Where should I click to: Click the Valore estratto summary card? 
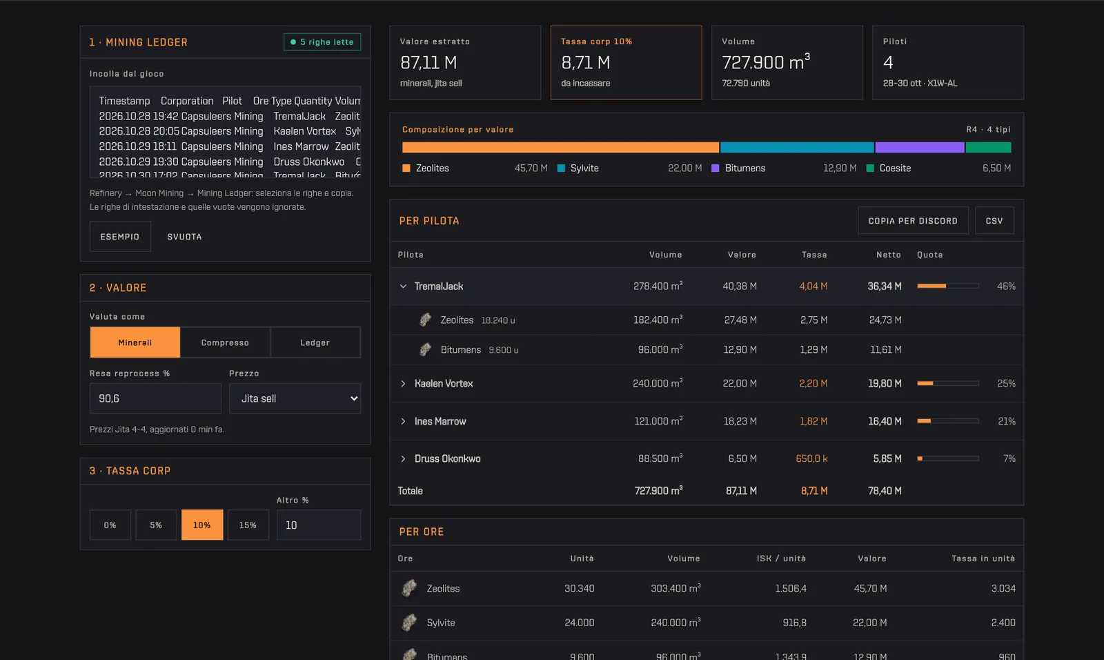465,63
